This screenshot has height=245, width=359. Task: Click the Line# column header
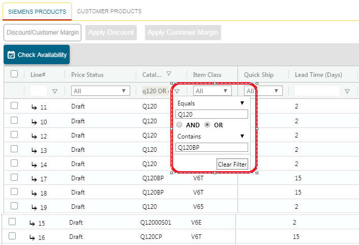[x=38, y=75]
